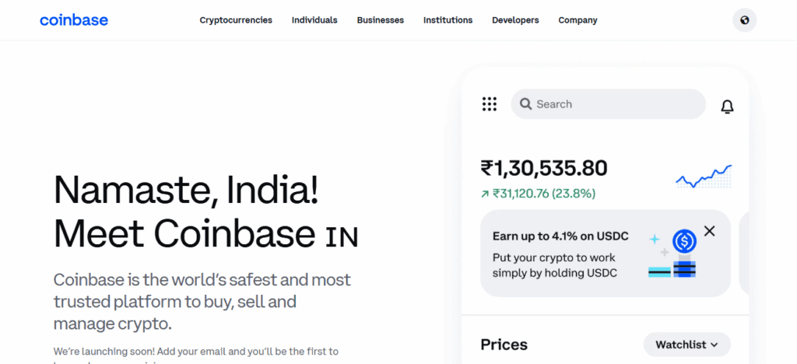Click the magnifier icon in the search bar
This screenshot has height=364, width=797.
point(525,104)
